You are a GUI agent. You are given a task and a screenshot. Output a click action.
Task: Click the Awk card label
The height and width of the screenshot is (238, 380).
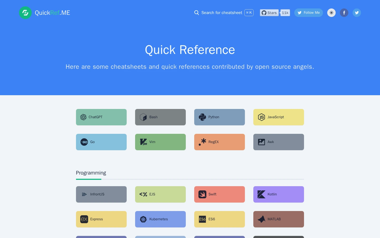click(x=271, y=142)
